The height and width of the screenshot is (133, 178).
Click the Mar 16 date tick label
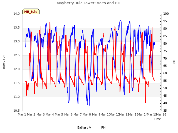click(161, 114)
